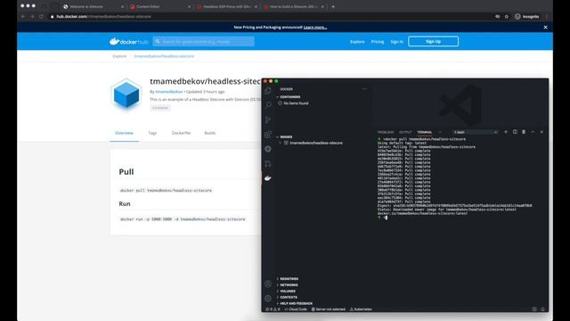Click the Container tag label
This screenshot has width=570, height=321.
point(160,108)
